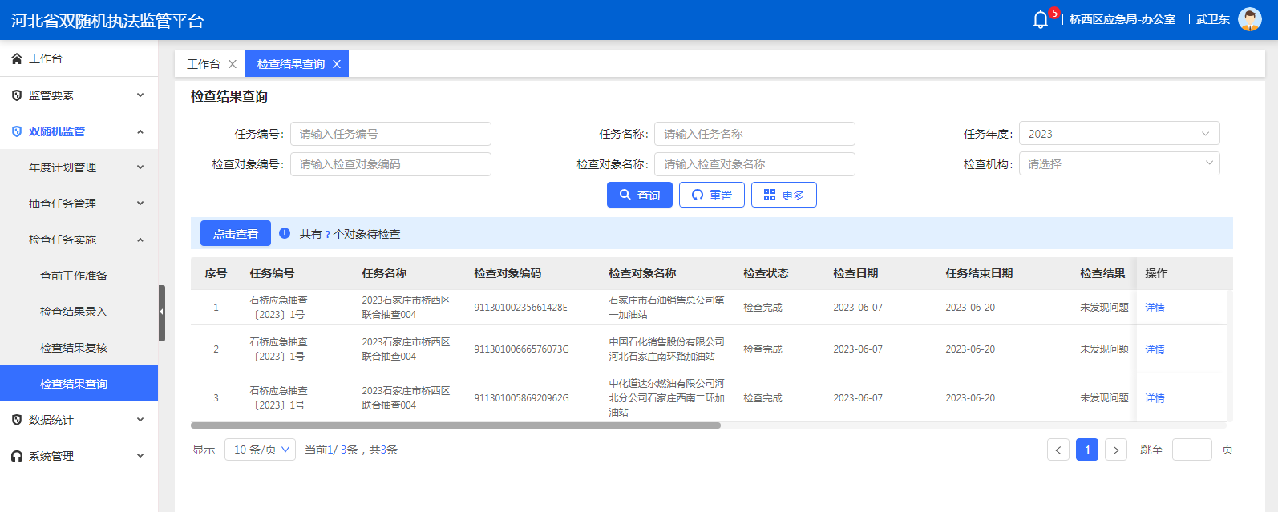
Task: Collapse 检查任务实施 submenu
Action: pos(140,240)
